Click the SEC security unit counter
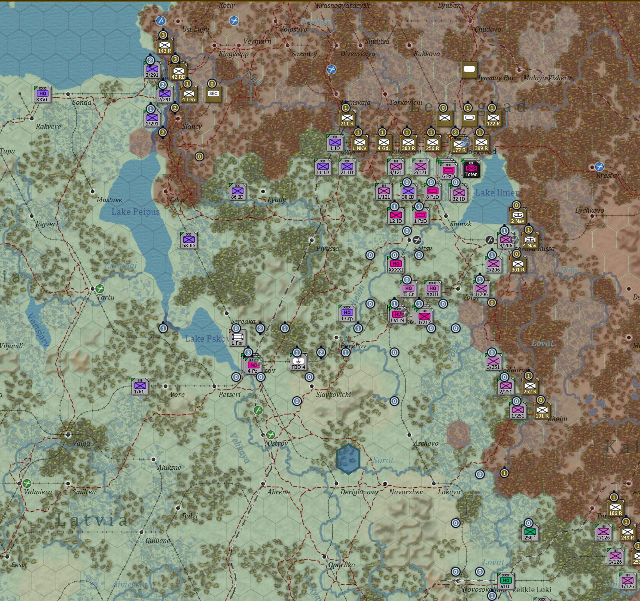The image size is (640, 601). click(x=213, y=94)
